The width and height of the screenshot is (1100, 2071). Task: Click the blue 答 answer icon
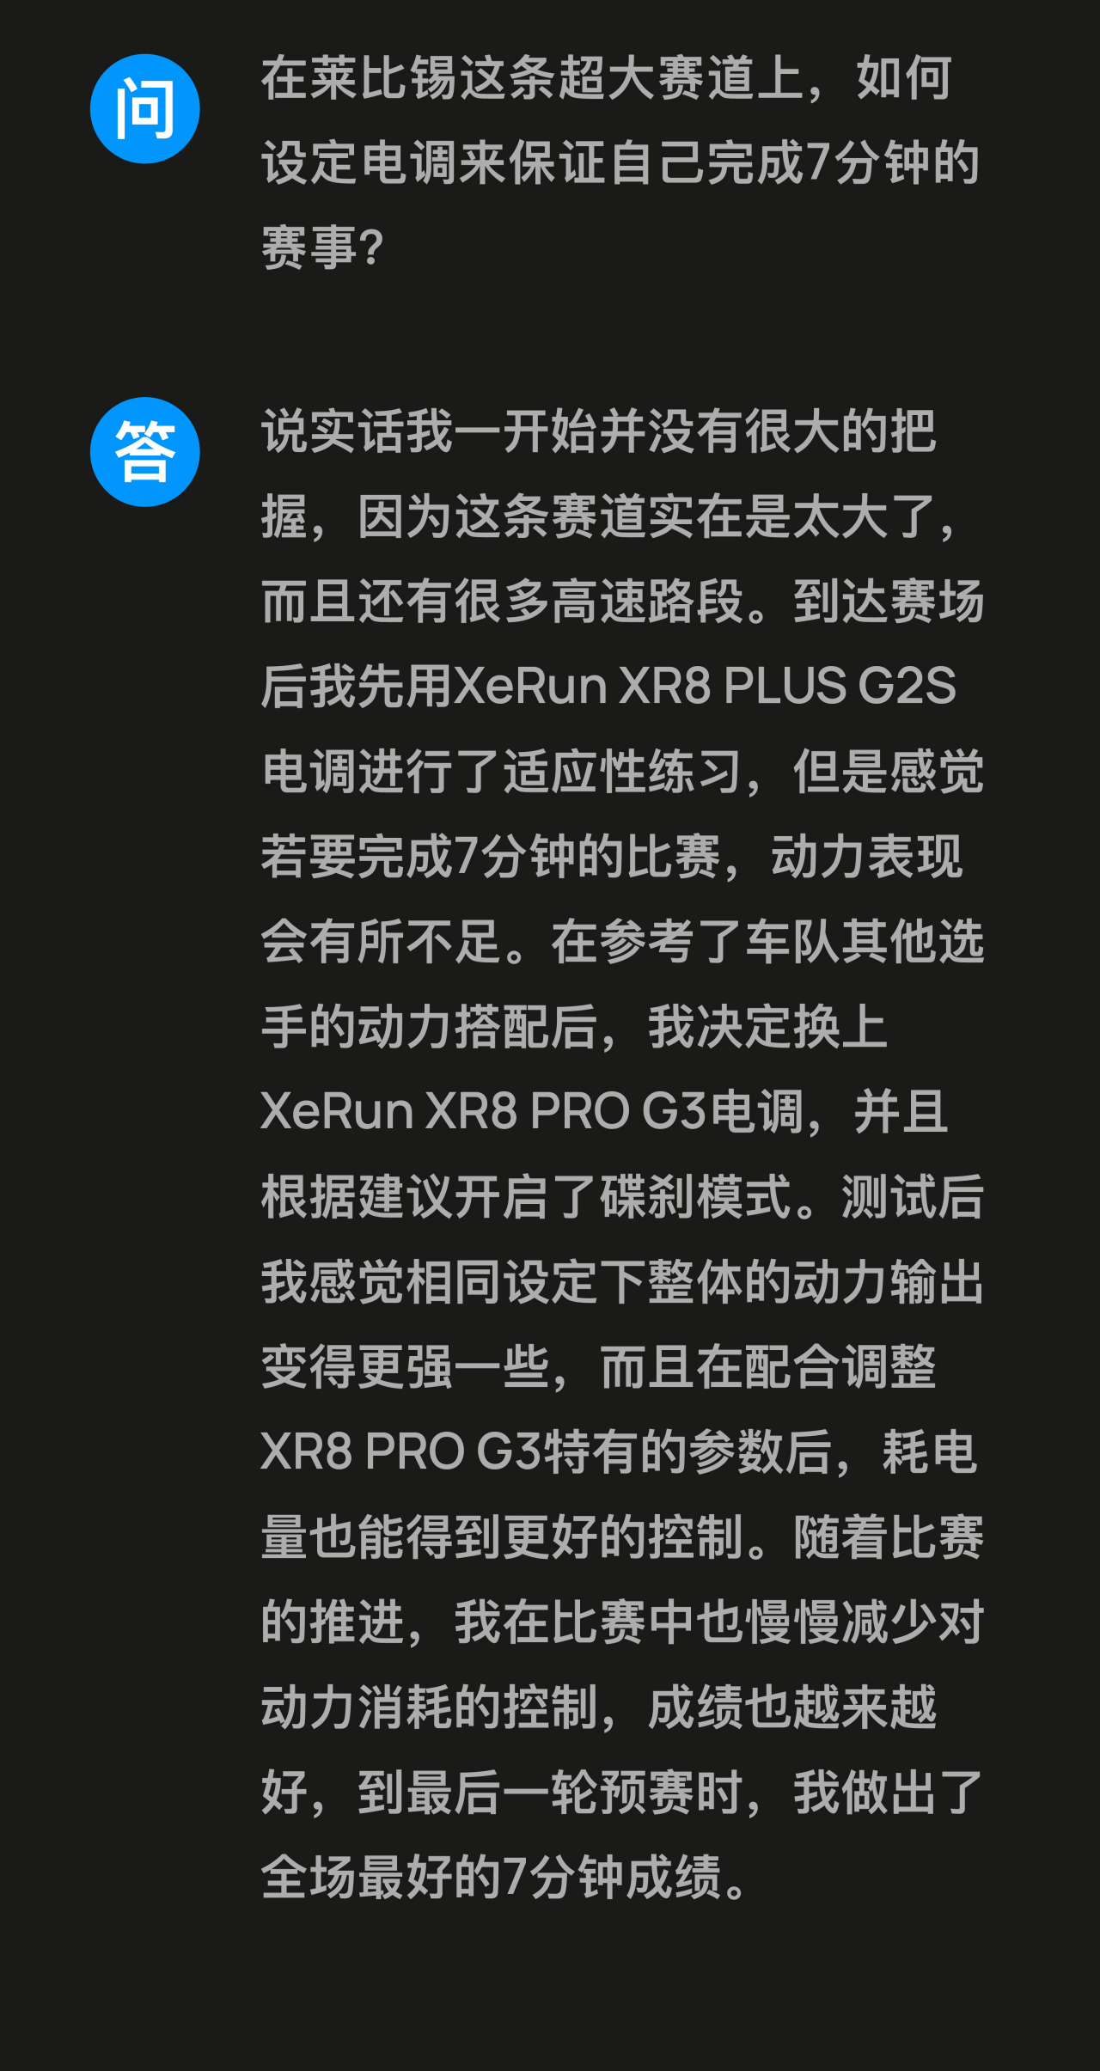145,452
